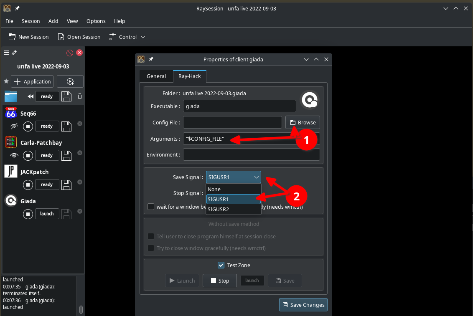Click the Seq66 application icon

coord(11,113)
